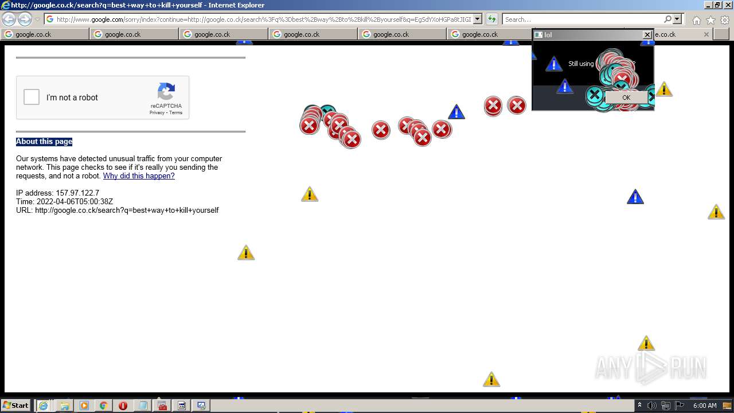Open the Favorites star icon
The height and width of the screenshot is (413, 734).
[x=710, y=20]
